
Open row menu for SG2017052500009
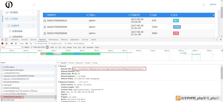coord(45,27)
